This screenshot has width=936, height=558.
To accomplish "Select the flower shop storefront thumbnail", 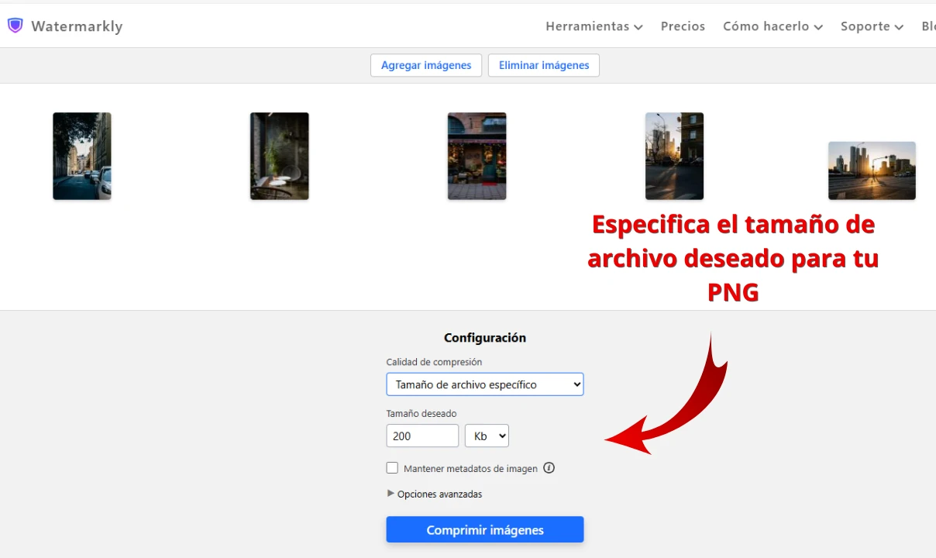I will (x=477, y=156).
